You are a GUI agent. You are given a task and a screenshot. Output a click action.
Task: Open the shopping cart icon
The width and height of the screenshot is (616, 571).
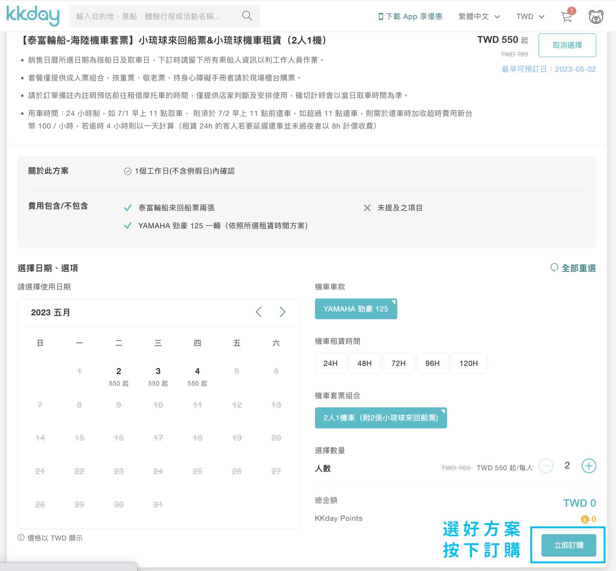(566, 17)
